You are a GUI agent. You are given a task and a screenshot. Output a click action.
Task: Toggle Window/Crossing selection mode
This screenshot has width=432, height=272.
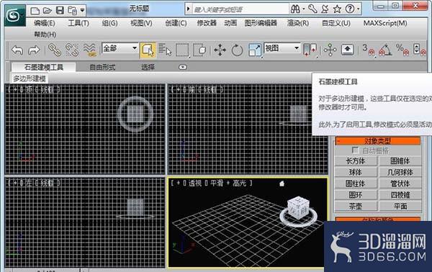tap(199, 50)
